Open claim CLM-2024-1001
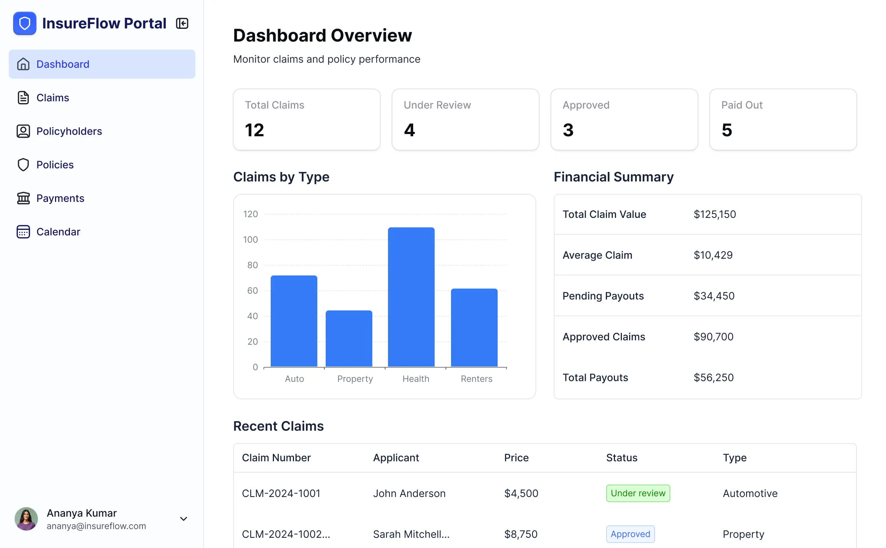Viewport: 886px width, 548px height. pos(281,493)
